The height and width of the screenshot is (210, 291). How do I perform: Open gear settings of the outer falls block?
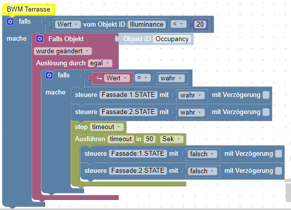click(x=10, y=22)
